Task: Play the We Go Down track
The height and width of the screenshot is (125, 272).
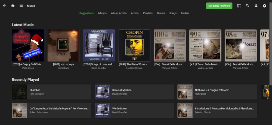Action: [134, 110]
